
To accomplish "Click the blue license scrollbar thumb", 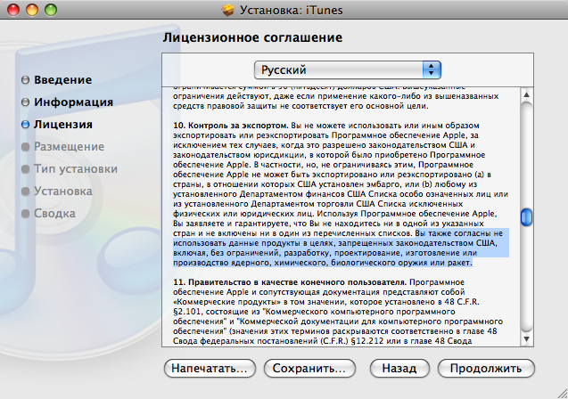I will coord(527,218).
